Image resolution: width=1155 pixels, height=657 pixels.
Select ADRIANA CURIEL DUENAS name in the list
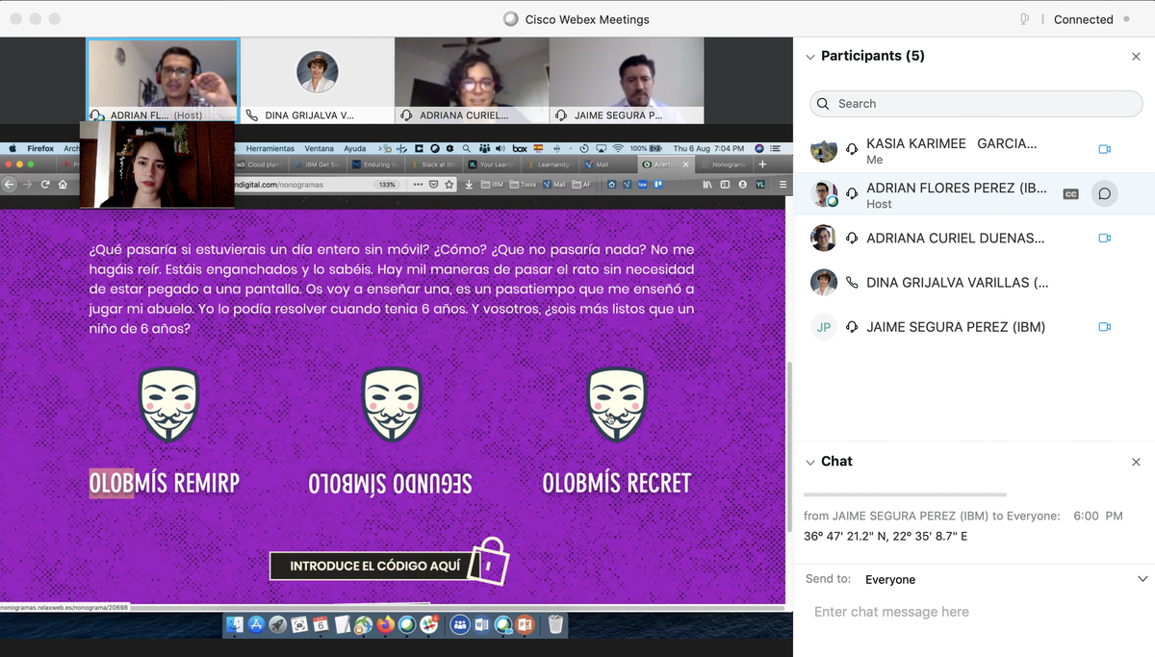pyautogui.click(x=955, y=239)
